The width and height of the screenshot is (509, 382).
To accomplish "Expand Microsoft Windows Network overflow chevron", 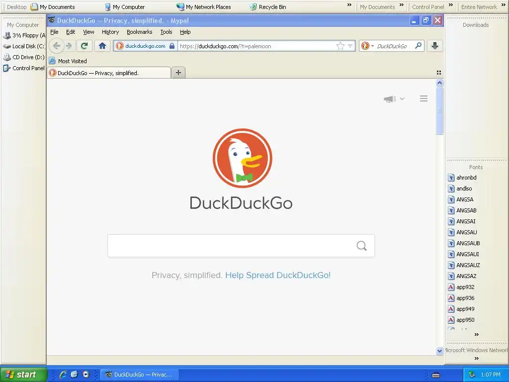I will pyautogui.click(x=477, y=358).
